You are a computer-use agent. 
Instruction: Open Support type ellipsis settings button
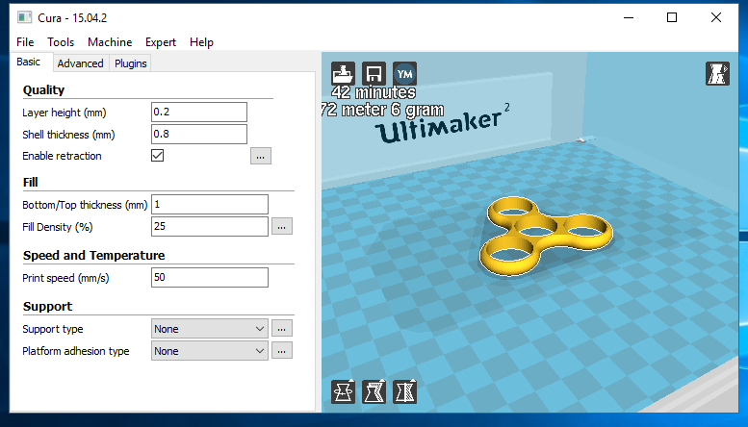pyautogui.click(x=282, y=328)
